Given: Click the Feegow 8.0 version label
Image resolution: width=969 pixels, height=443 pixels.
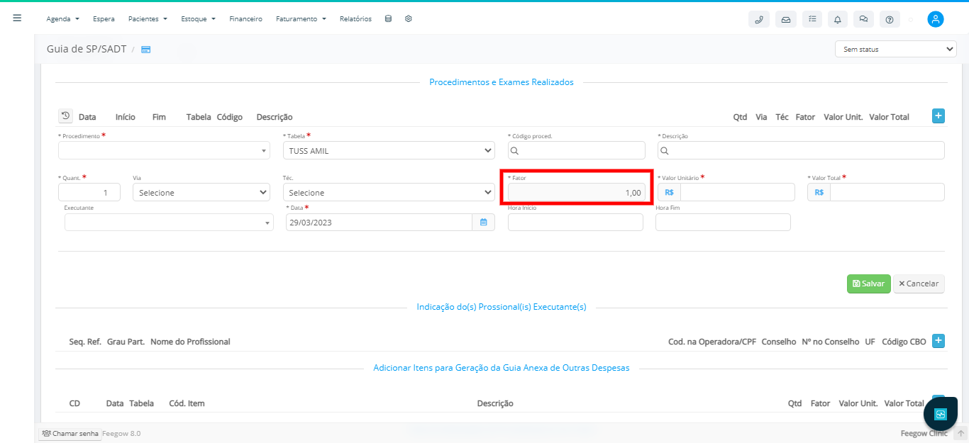Looking at the screenshot, I should pyautogui.click(x=121, y=433).
